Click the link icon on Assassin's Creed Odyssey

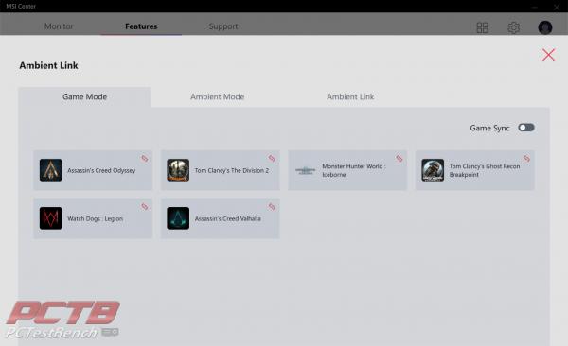coord(145,159)
